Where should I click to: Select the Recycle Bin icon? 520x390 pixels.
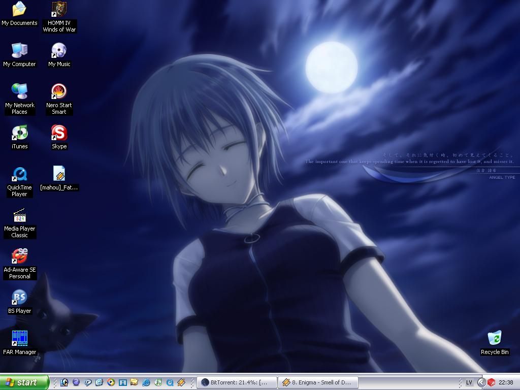tap(495, 338)
